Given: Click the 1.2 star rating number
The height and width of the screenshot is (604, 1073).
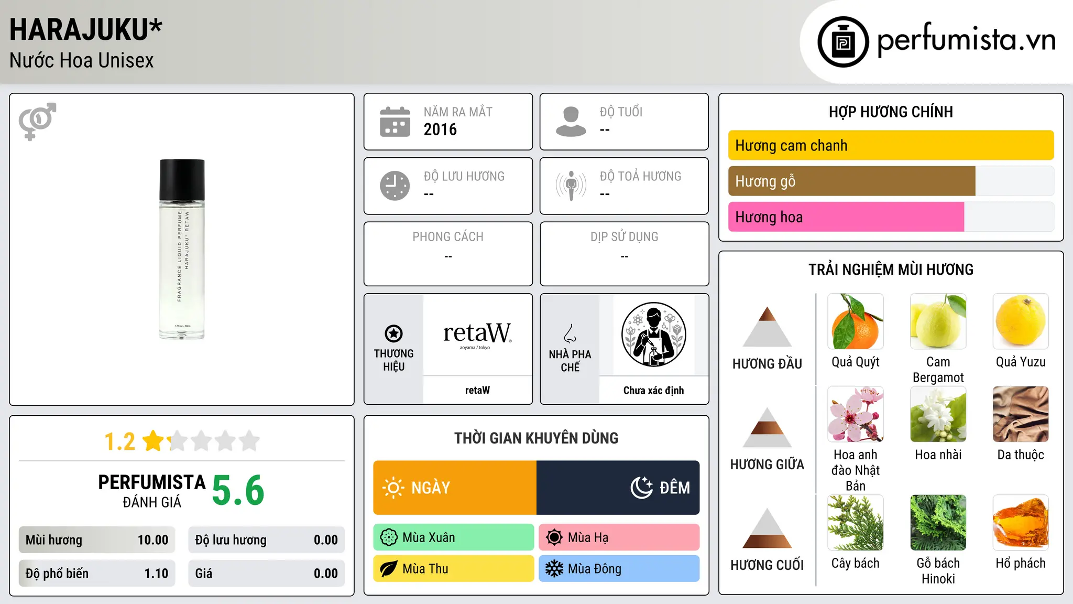Looking at the screenshot, I should point(119,441).
